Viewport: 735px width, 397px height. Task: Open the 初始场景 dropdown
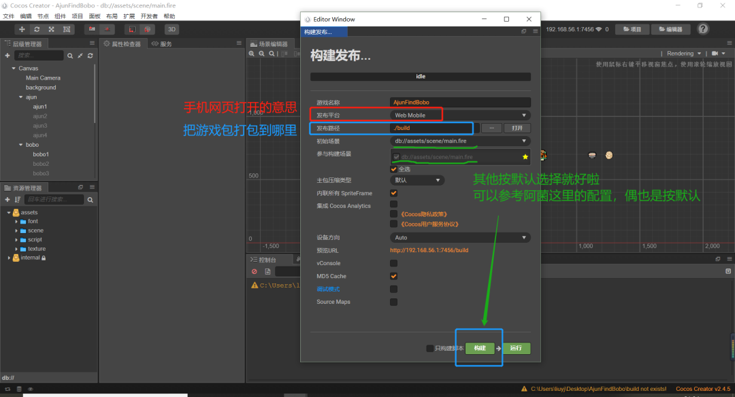coord(460,141)
